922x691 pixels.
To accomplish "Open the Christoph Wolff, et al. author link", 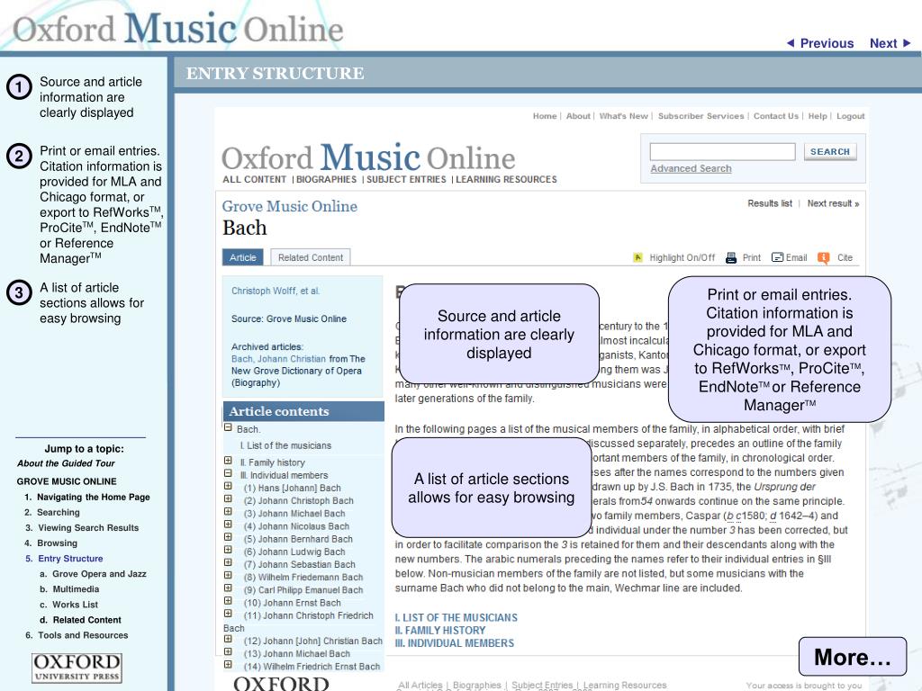I will (x=276, y=291).
